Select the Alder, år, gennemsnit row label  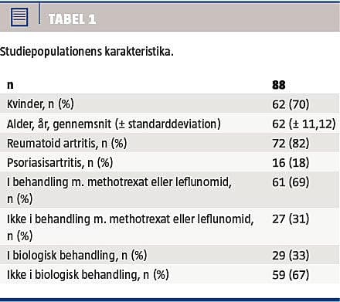[x=114, y=124]
